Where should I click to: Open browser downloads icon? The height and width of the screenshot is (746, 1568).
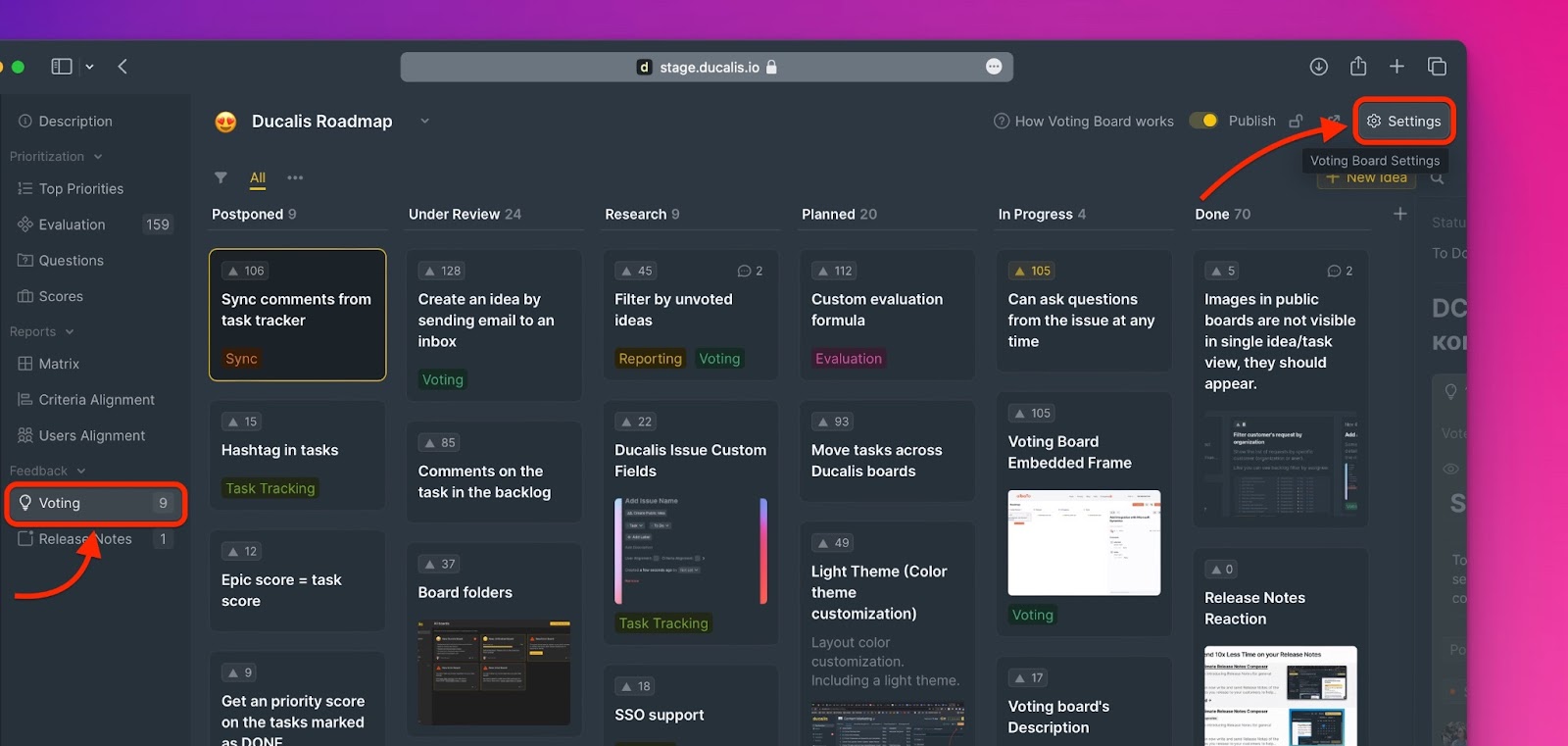(1319, 67)
